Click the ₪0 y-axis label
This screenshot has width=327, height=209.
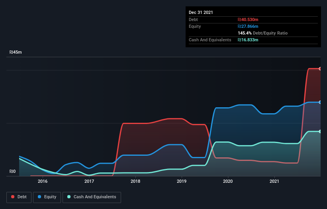point(12,171)
